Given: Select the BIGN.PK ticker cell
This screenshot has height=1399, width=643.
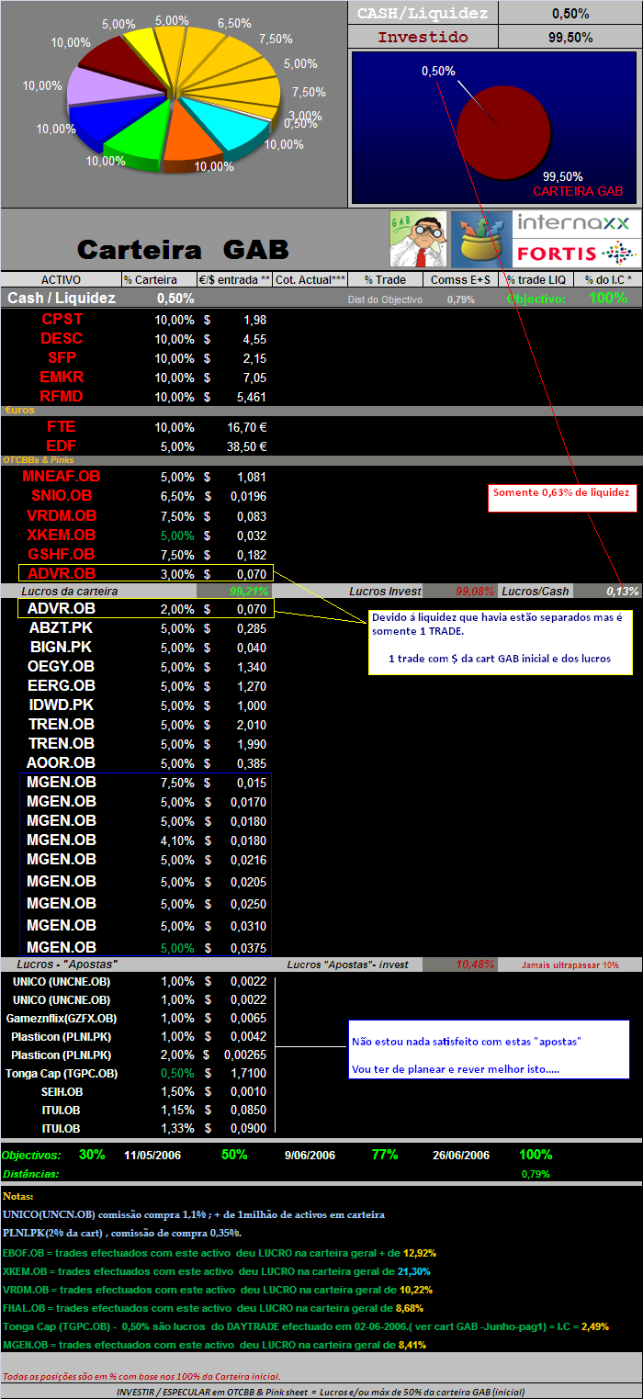Looking at the screenshot, I should 62,648.
